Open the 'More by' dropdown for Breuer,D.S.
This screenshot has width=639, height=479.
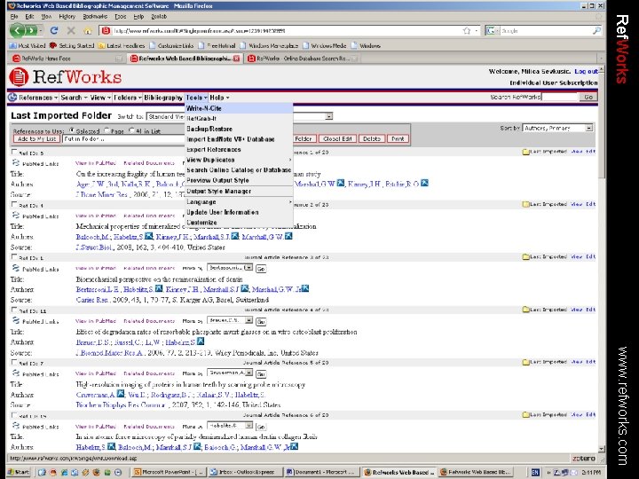[x=230, y=320]
